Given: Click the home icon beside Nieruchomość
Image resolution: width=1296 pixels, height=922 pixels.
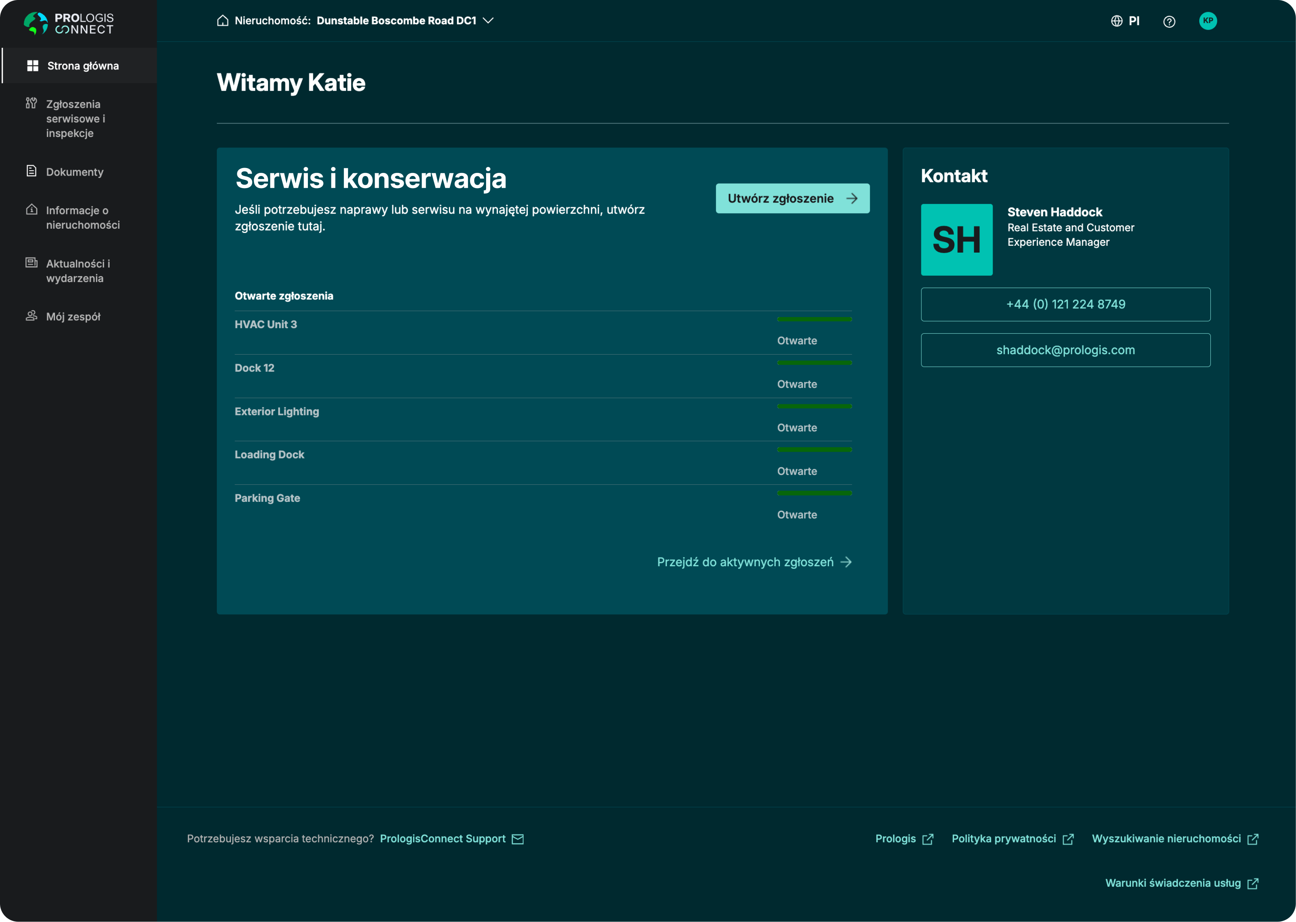Looking at the screenshot, I should [x=223, y=20].
